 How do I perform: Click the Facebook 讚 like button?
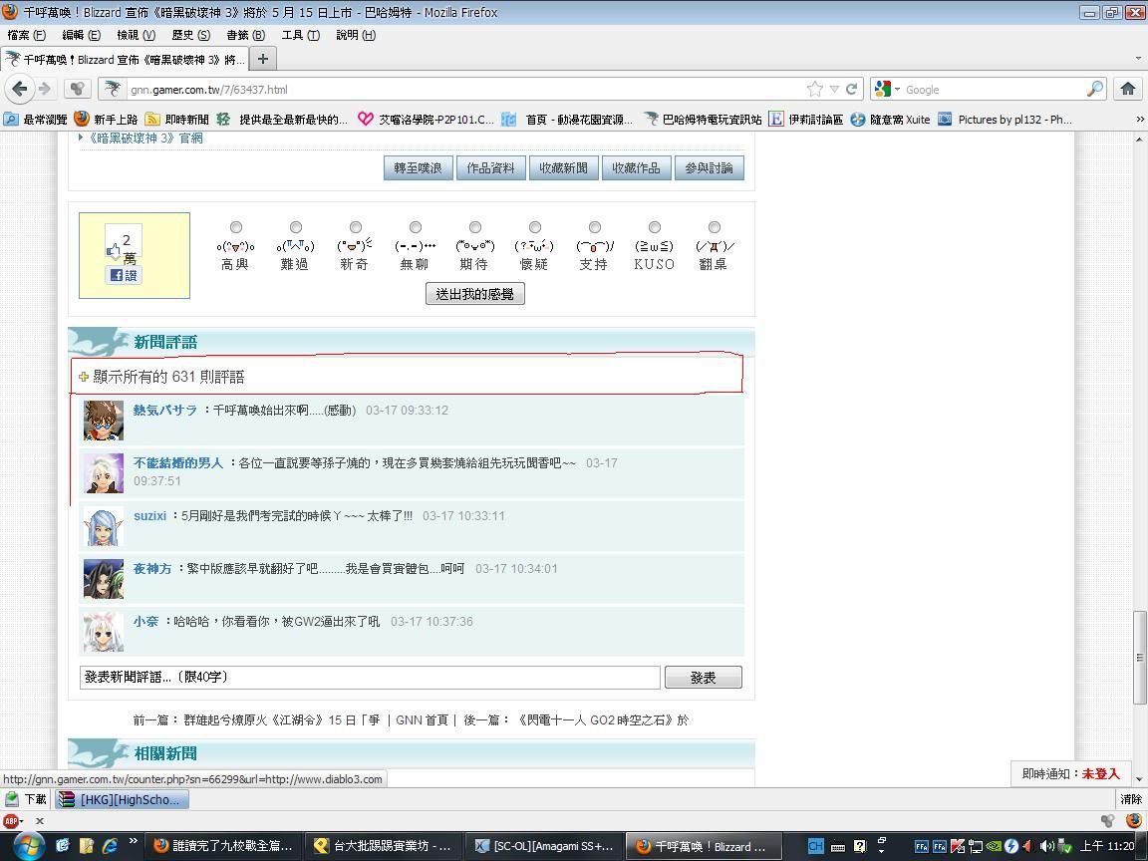(x=124, y=275)
